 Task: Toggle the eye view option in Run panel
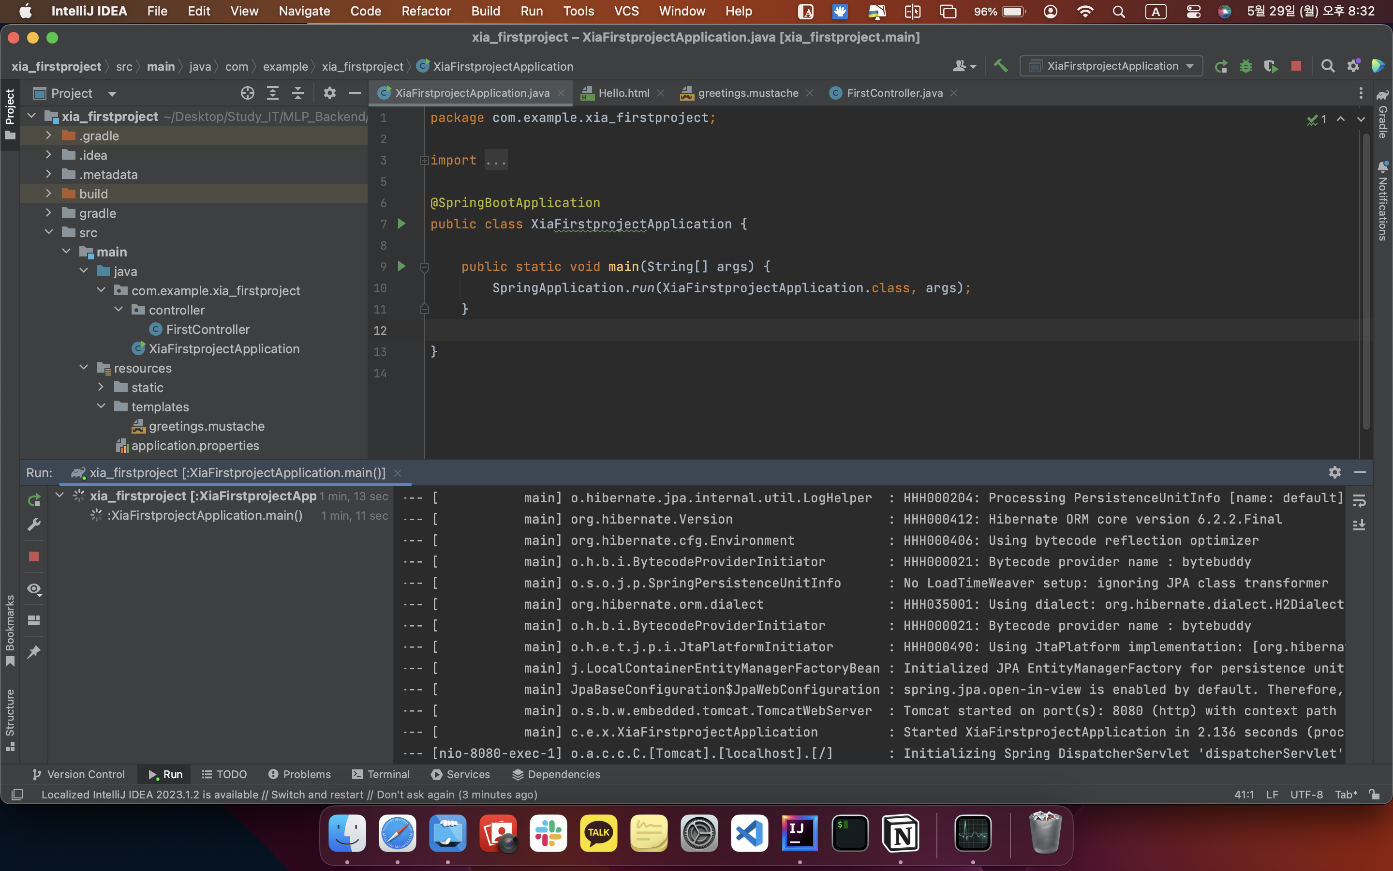click(34, 589)
